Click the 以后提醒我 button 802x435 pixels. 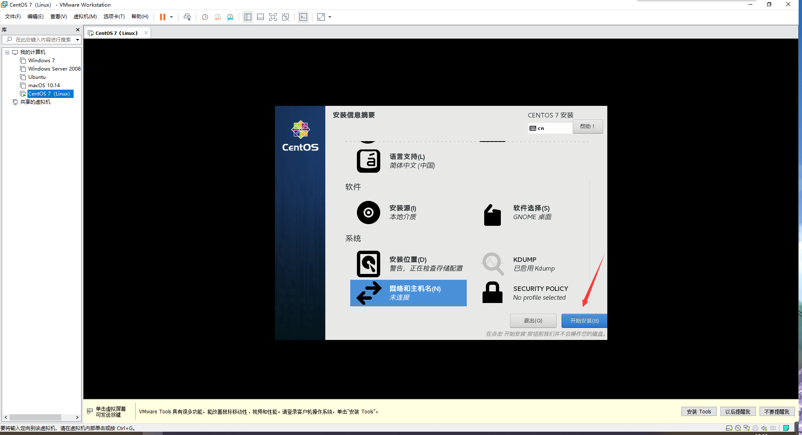pyautogui.click(x=738, y=412)
